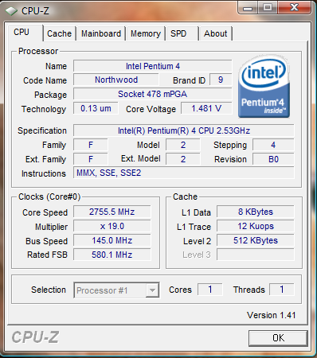Click the Brand ID value '9'
This screenshot has height=358, width=317.
221,80
